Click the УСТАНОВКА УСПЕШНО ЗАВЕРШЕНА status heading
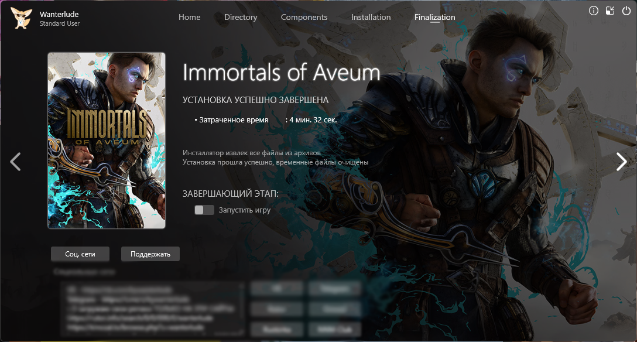 click(255, 100)
